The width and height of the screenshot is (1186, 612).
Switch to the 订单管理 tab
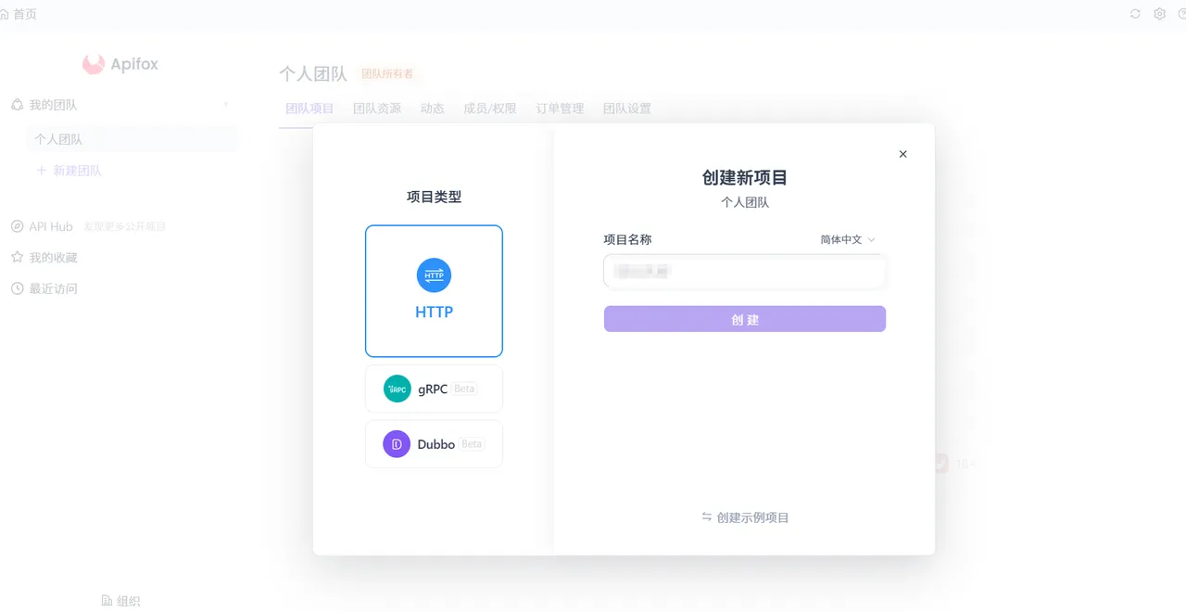tap(560, 108)
